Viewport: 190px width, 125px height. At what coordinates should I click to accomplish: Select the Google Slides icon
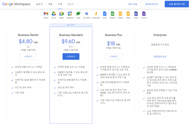tap(120, 13)
